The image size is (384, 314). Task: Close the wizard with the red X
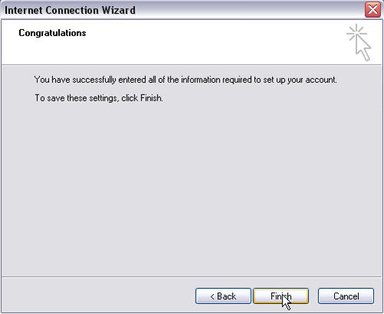(x=372, y=10)
